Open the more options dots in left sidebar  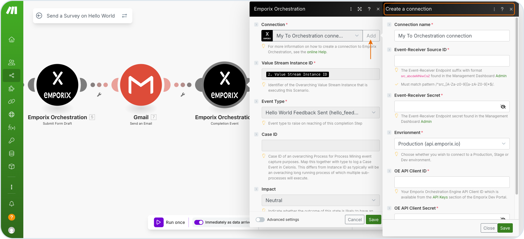pos(12,187)
